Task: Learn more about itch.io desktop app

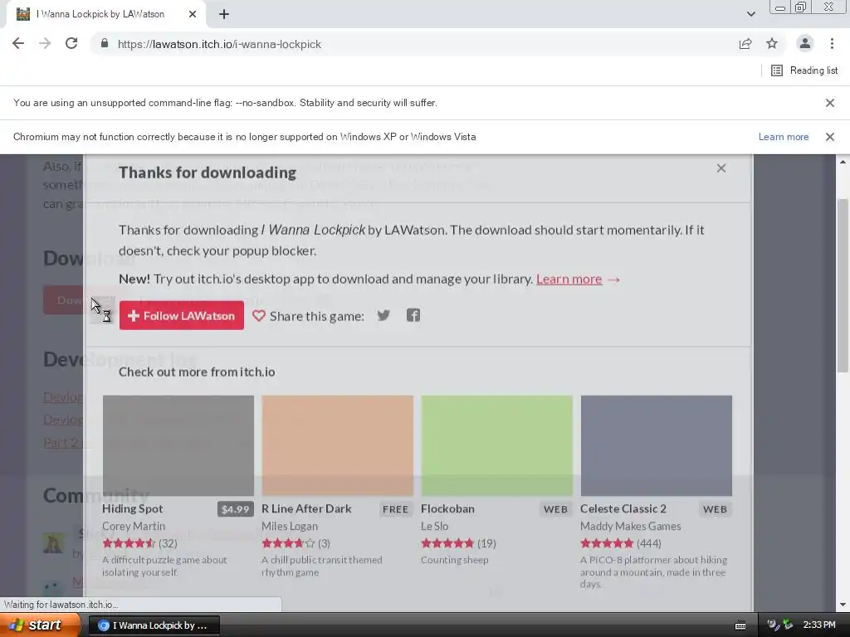Action: tap(569, 279)
